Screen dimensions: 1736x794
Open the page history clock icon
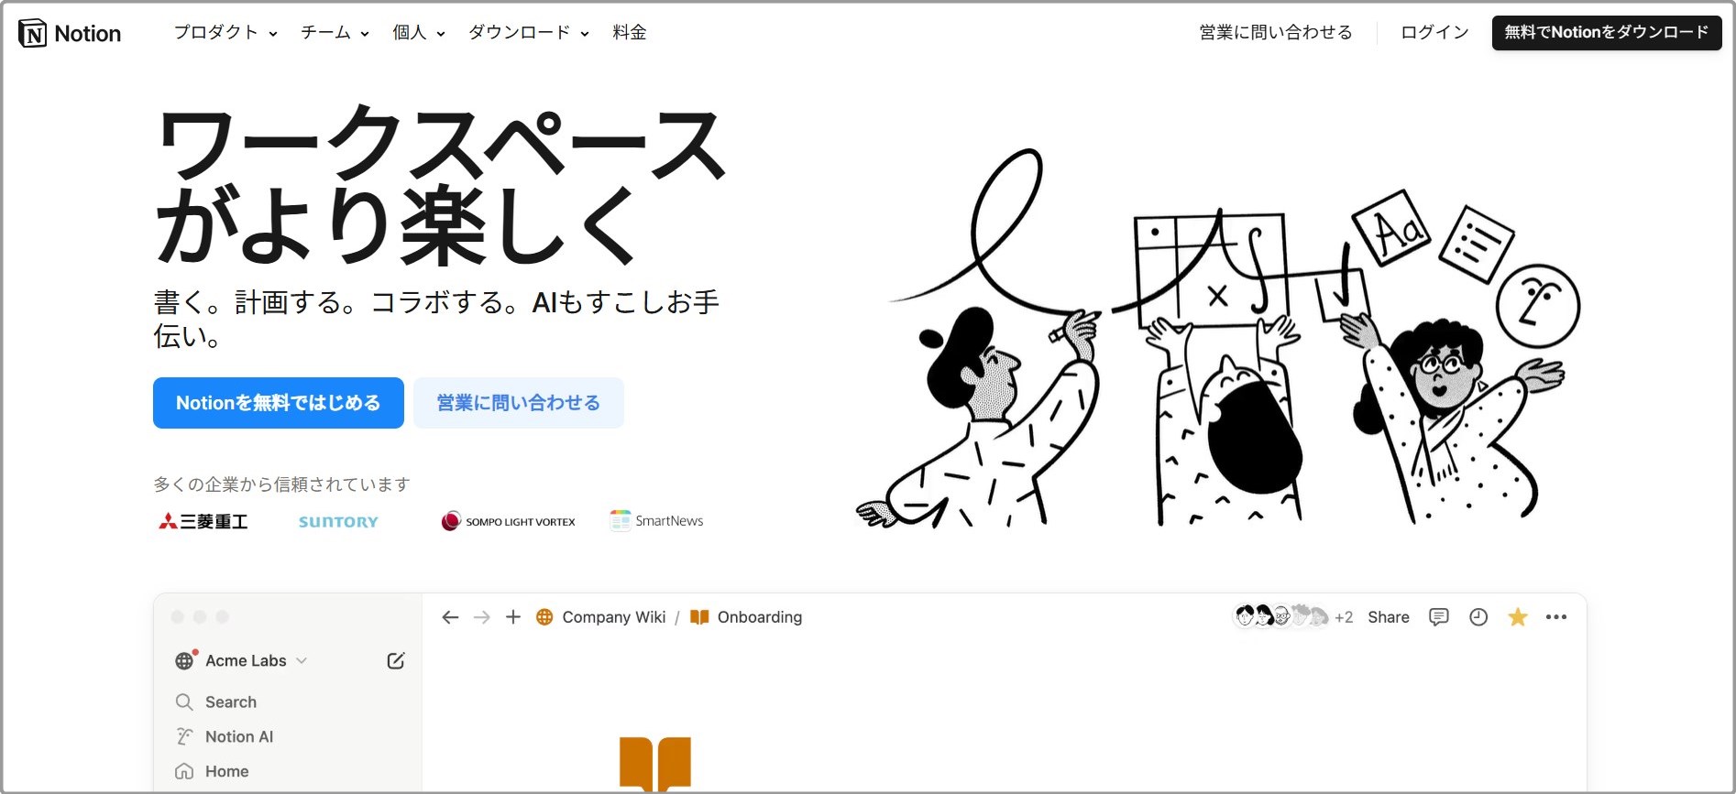[x=1478, y=617]
